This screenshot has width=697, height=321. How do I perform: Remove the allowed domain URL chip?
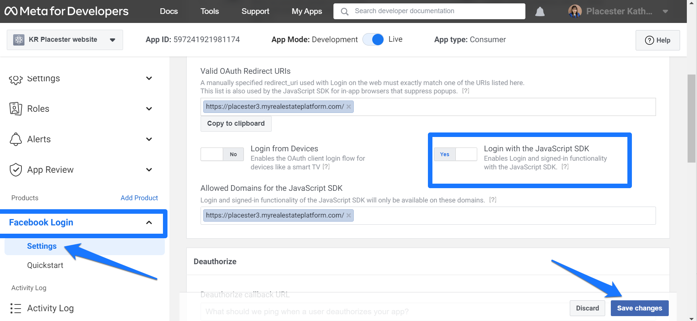click(349, 215)
